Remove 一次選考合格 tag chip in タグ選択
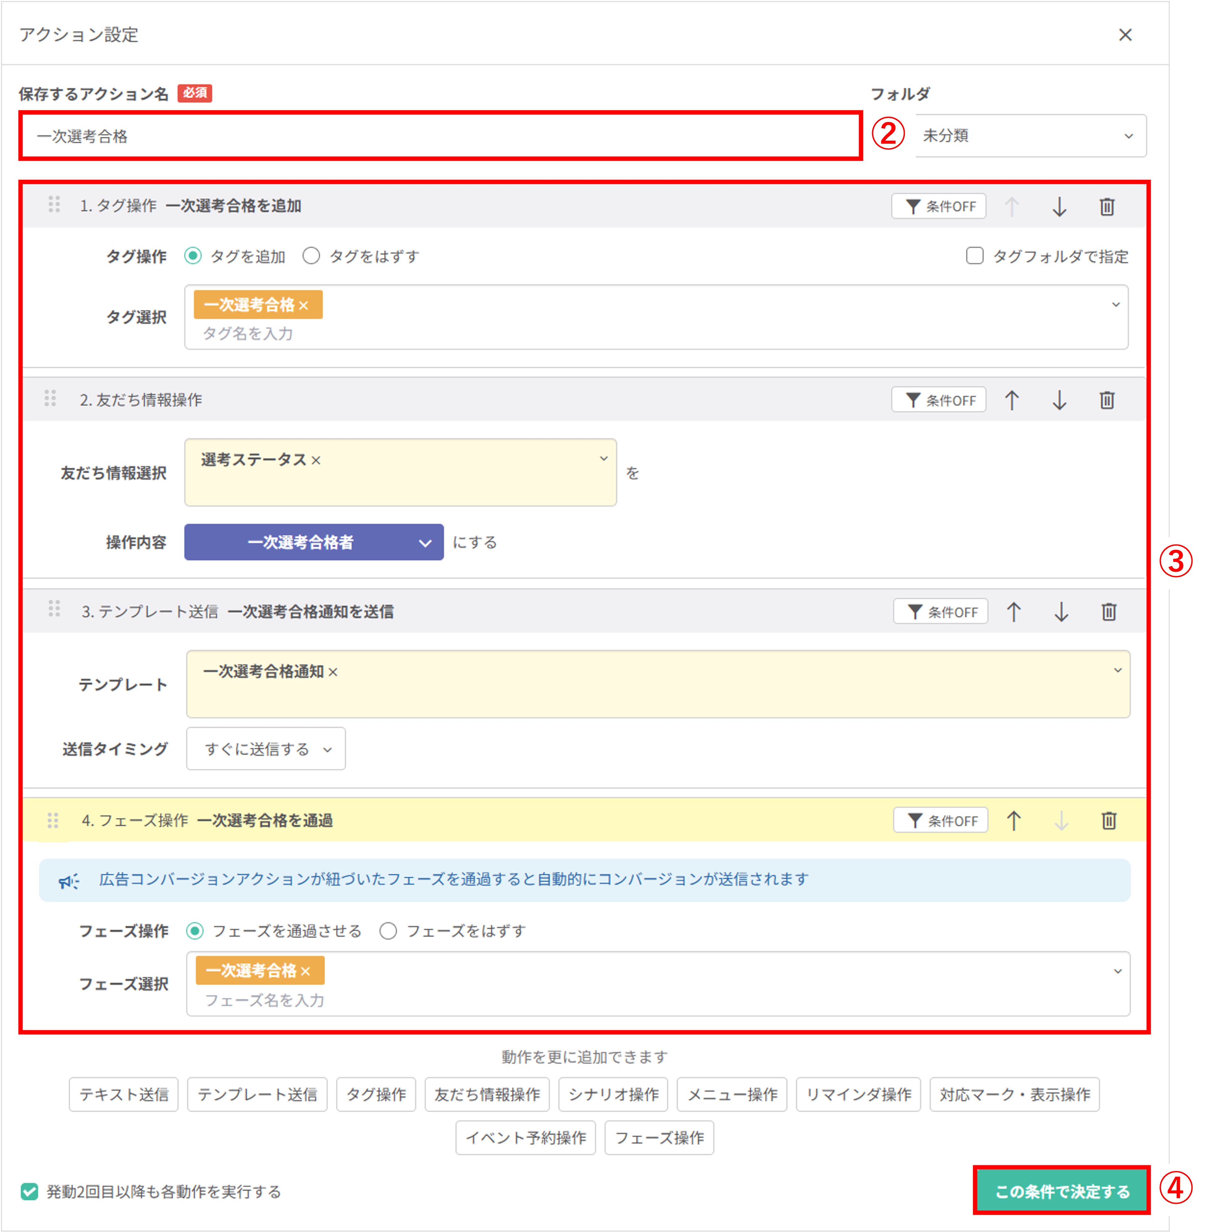This screenshot has height=1232, width=1215. [304, 305]
